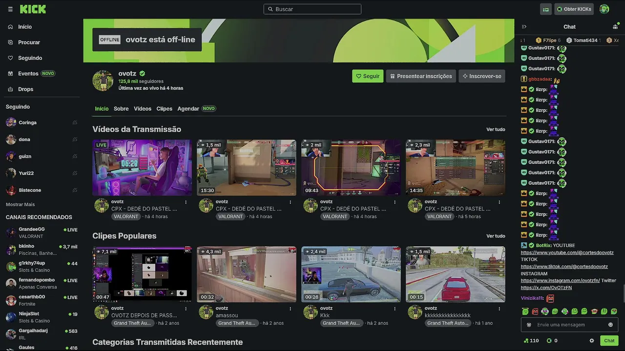This screenshot has width=625, height=351.
Task: Click the chat identity shield icon
Action: point(529,325)
